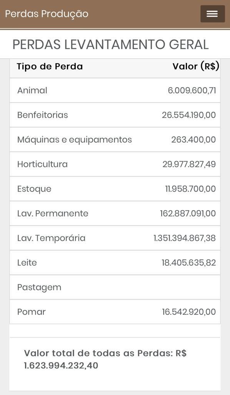Image resolution: width=230 pixels, height=395 pixels.
Task: Click the Lav. Temporária row
Action: click(x=115, y=238)
